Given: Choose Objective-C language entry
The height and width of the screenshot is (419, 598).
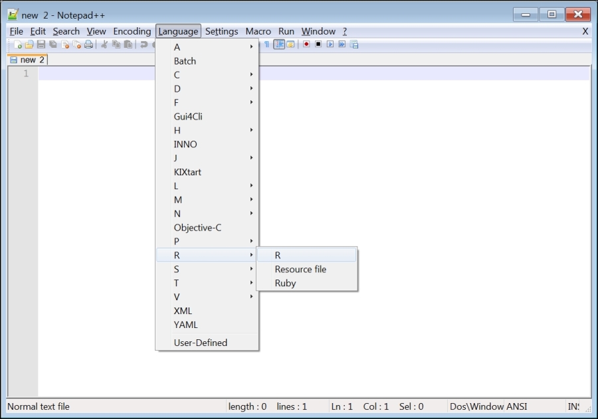Looking at the screenshot, I should pos(207,228).
